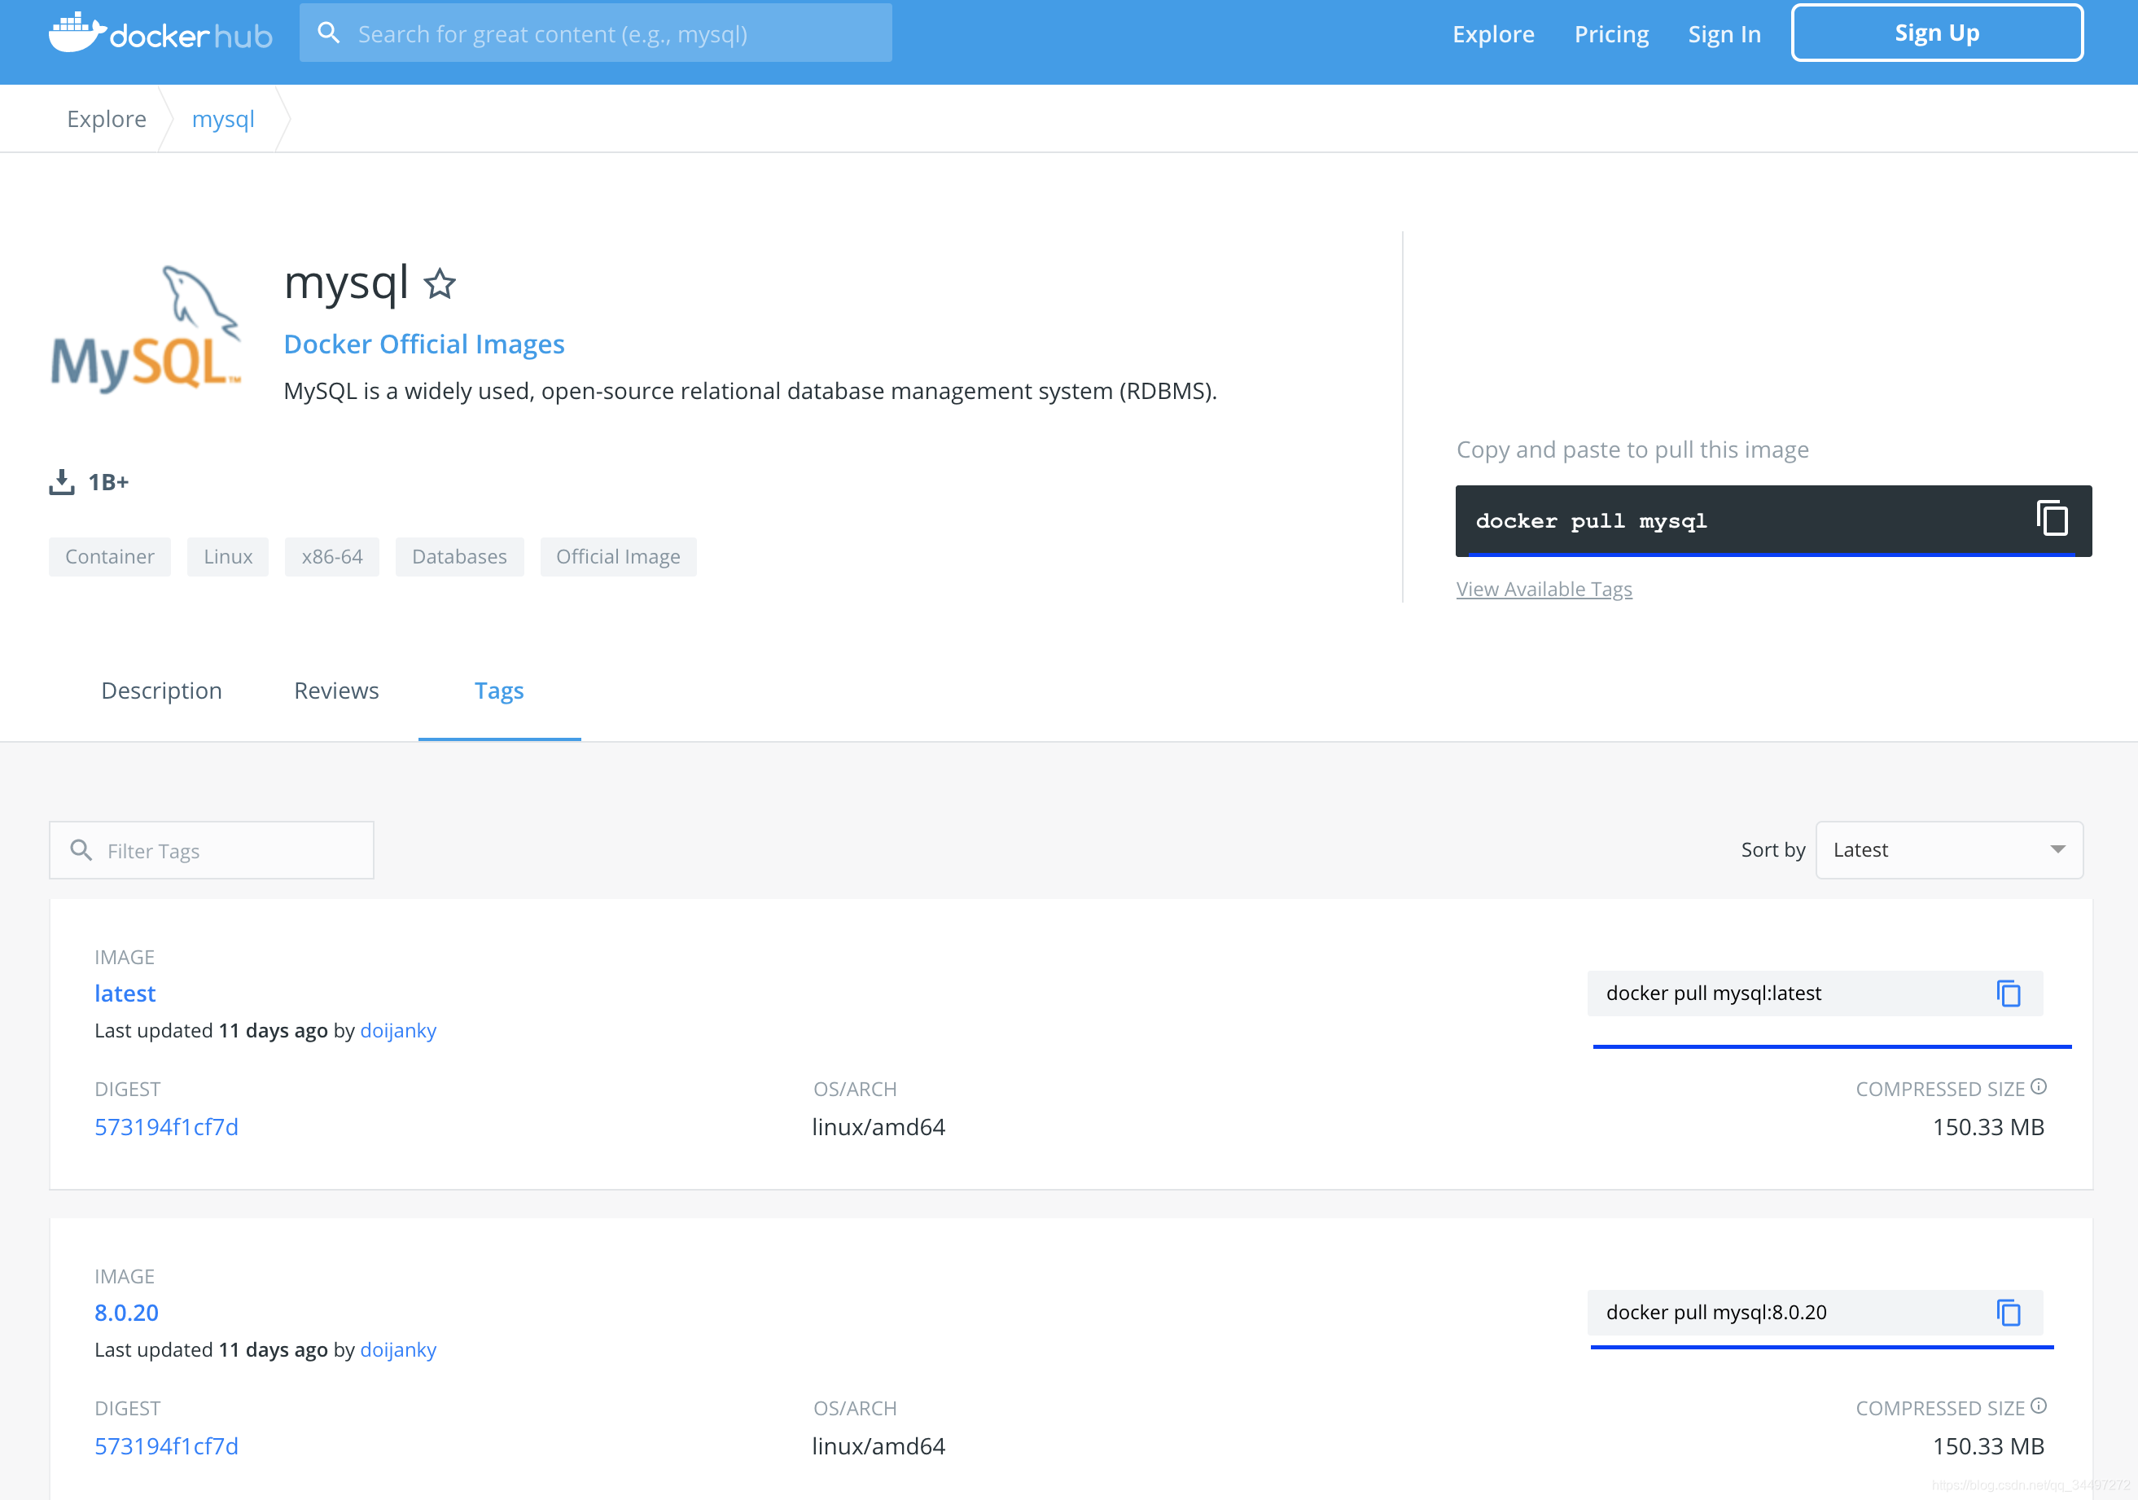
Task: Click the search magnifier icon in header
Action: coord(328,33)
